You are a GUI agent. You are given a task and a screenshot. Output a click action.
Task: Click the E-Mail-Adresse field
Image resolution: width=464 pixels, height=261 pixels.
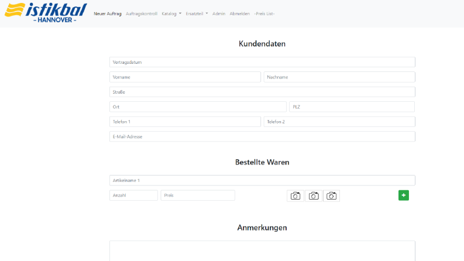(x=262, y=136)
